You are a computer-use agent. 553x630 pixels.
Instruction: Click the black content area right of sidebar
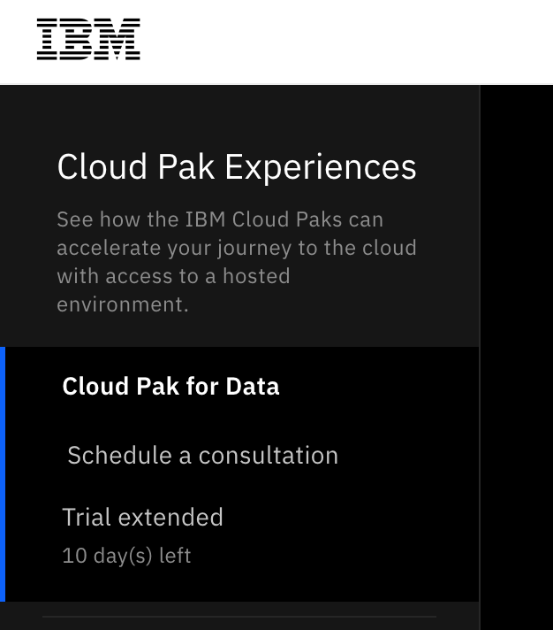click(x=518, y=354)
